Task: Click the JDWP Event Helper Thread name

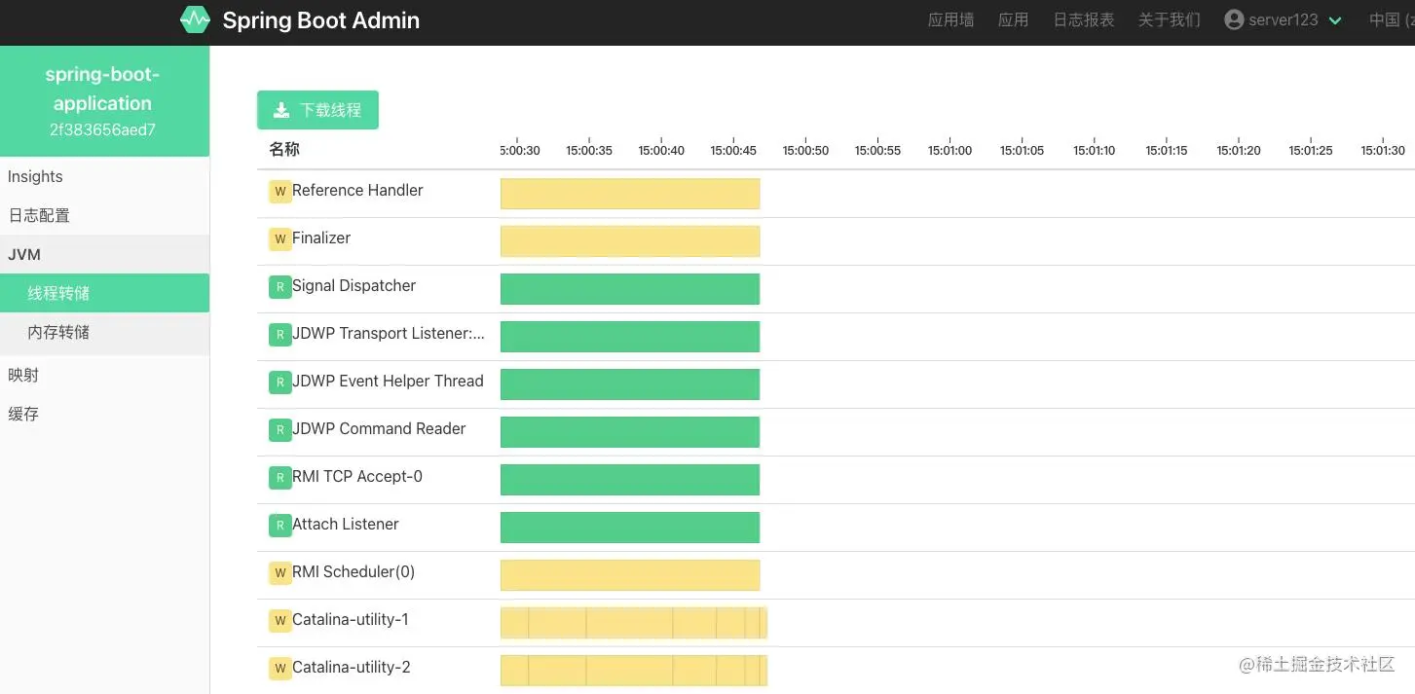Action: click(x=388, y=382)
